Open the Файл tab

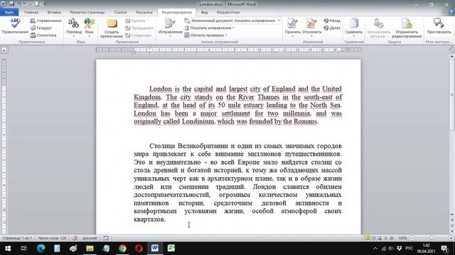tap(9, 12)
